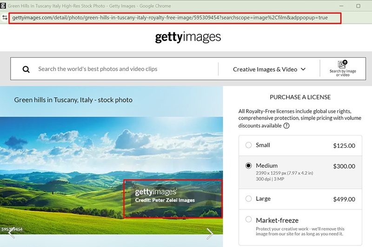Viewport: 372px width, 247px height.
Task: Go to next photo with right arrow
Action: click(x=210, y=234)
